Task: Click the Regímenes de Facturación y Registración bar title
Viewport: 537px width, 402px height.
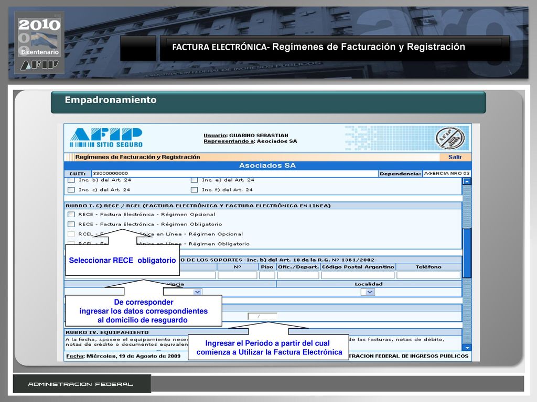Action: tap(138, 157)
